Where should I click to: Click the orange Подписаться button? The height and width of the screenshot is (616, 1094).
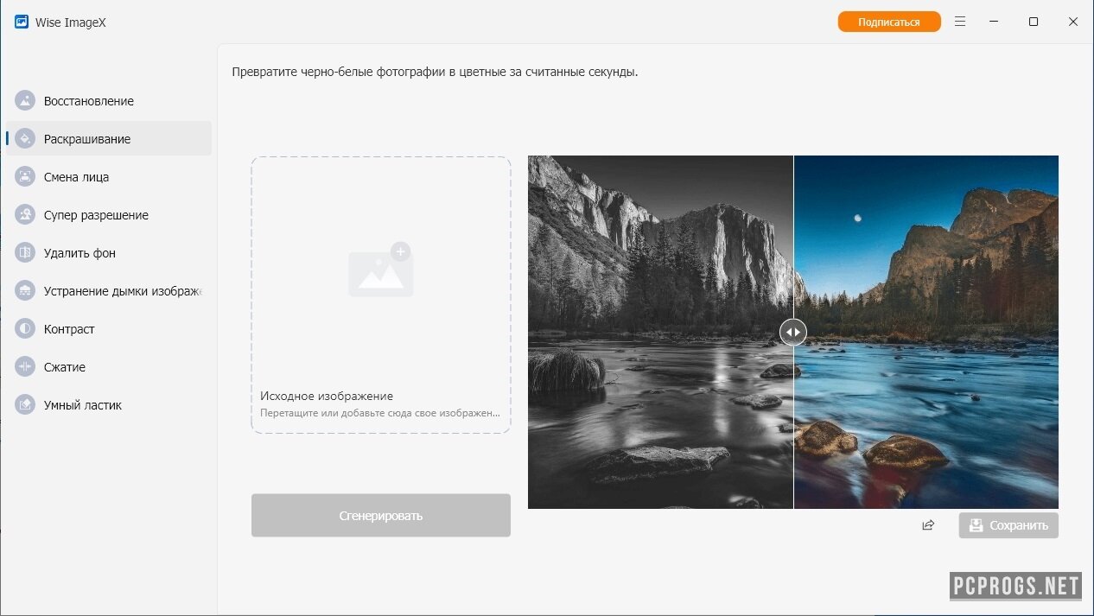pyautogui.click(x=889, y=22)
